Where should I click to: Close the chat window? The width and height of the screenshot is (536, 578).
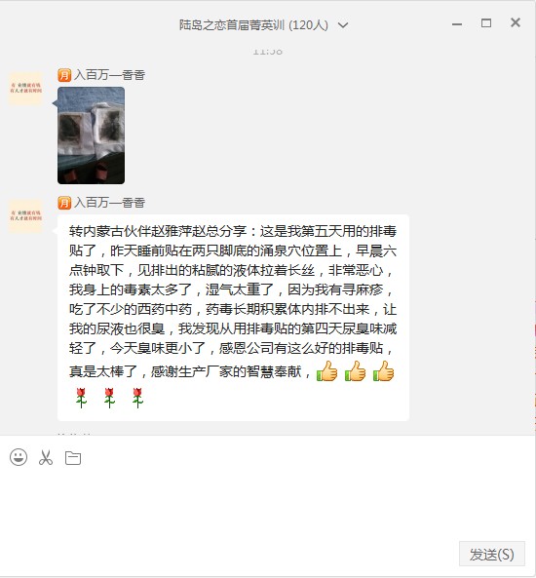516,22
